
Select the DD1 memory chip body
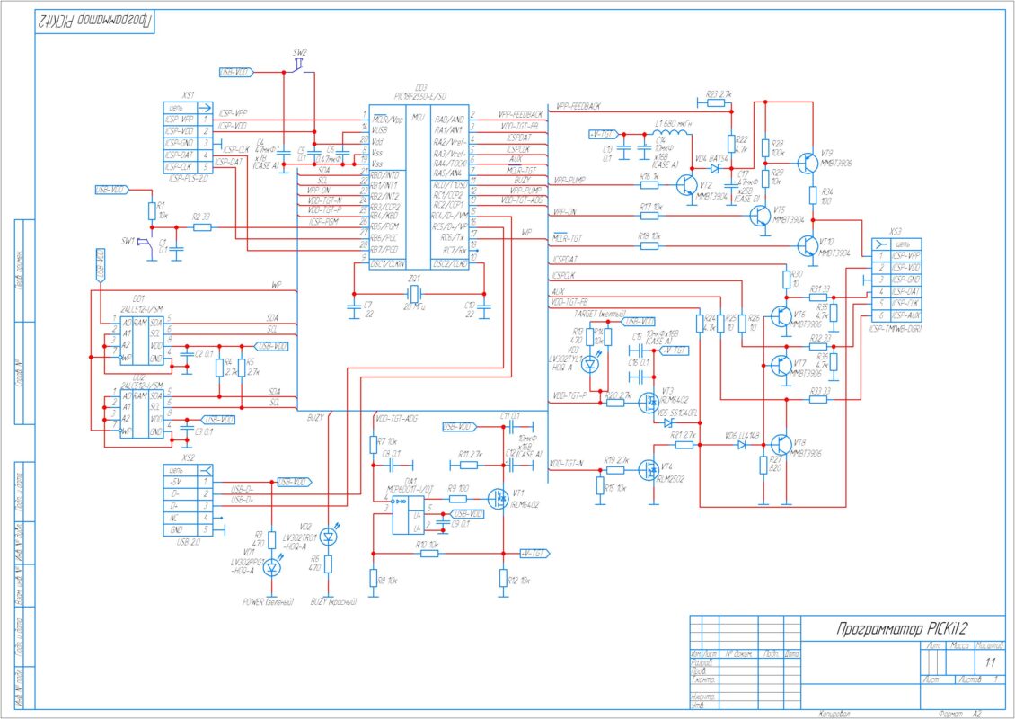(x=141, y=342)
